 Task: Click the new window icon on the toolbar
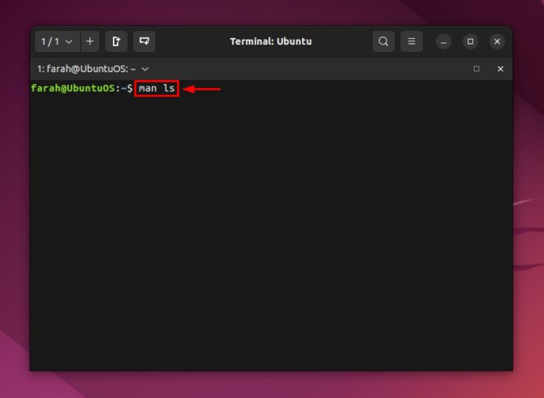click(143, 41)
